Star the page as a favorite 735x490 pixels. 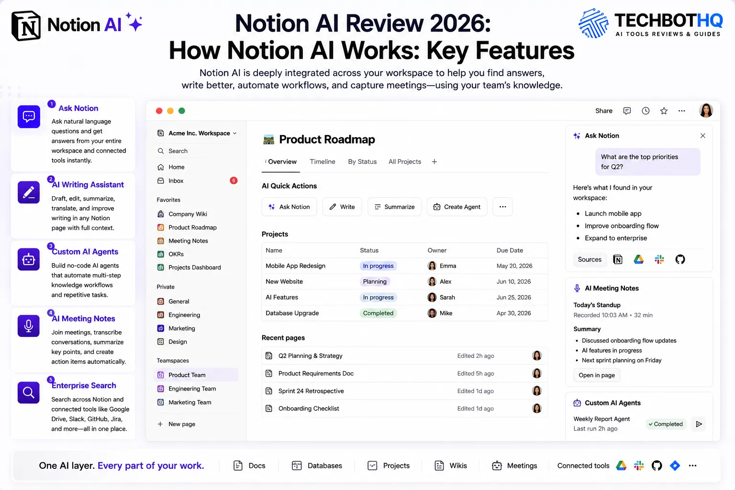(664, 111)
